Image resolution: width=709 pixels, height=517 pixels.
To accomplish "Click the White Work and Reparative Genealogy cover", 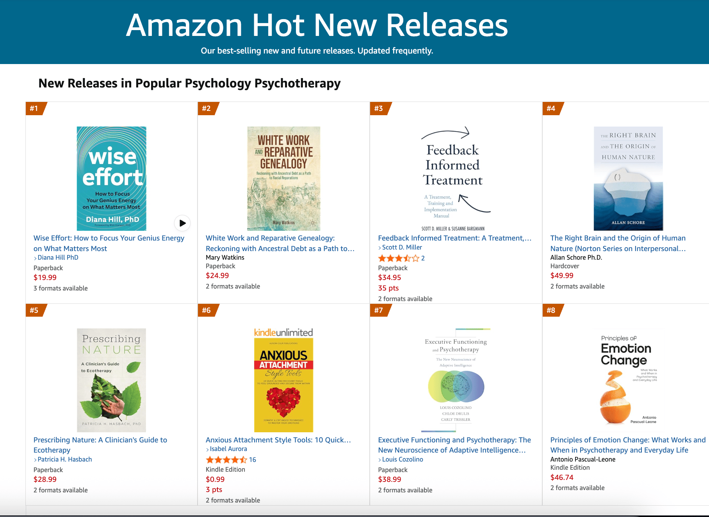I will pyautogui.click(x=283, y=178).
